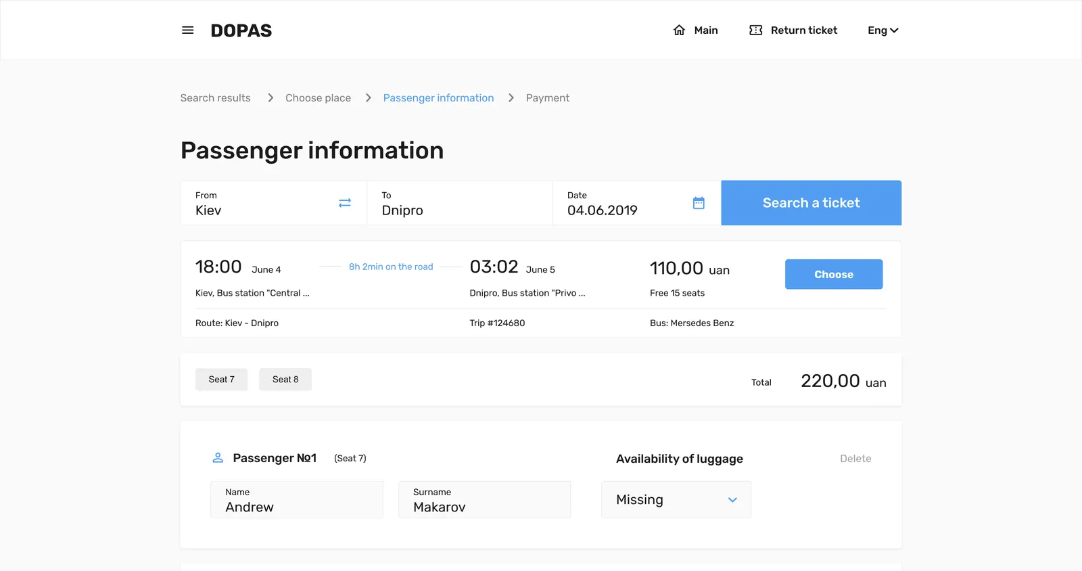The width and height of the screenshot is (1082, 571).
Task: Click the text "Bus: Mersedes Benz"
Action: [x=692, y=323]
